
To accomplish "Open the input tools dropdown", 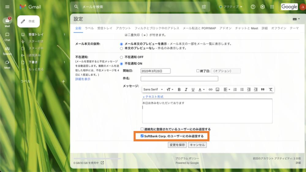I will pos(296,19).
